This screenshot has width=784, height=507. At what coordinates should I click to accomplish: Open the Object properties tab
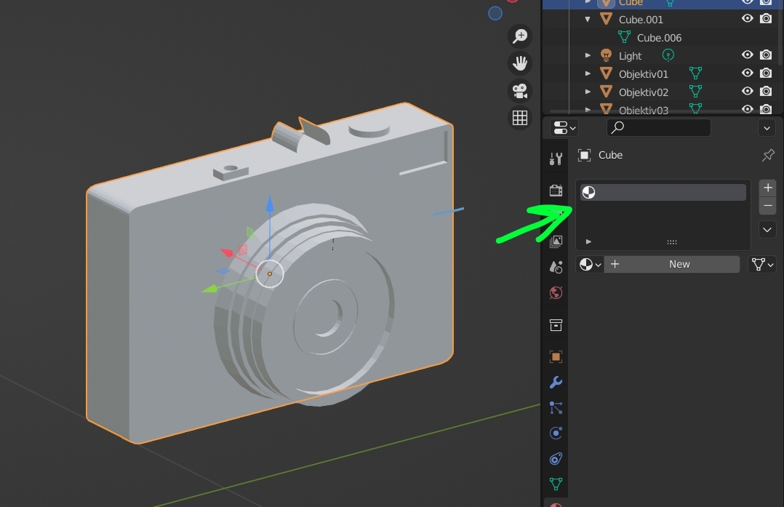pos(556,356)
